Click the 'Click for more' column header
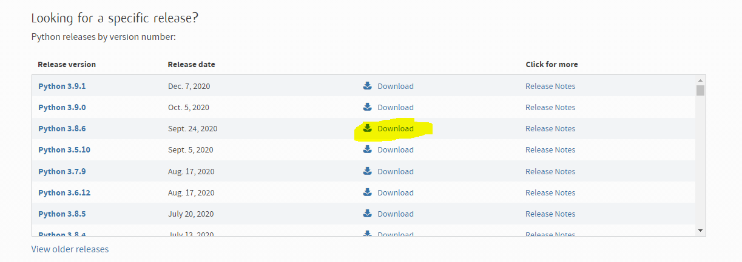 (551, 64)
